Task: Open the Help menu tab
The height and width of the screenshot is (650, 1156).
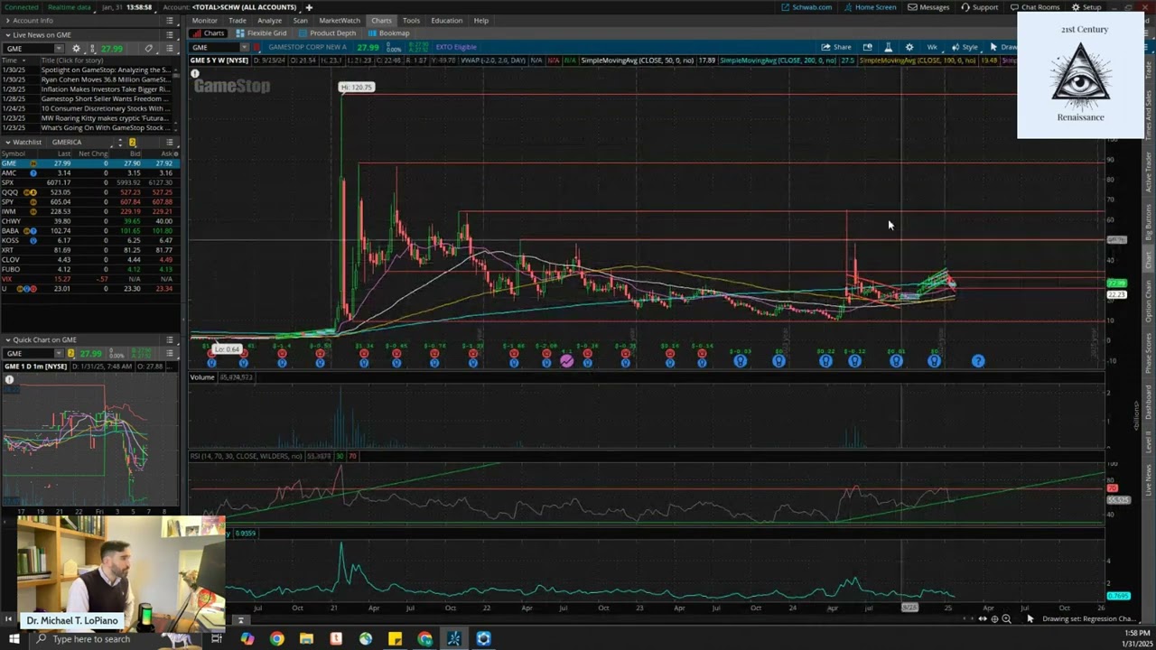Action: click(x=480, y=20)
